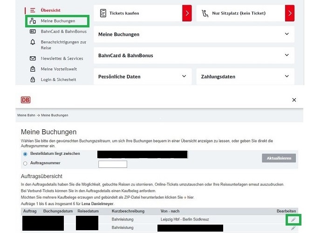Click the Auftragsnummer text field
Viewport: 321px width, 233px height.
click(x=113, y=164)
